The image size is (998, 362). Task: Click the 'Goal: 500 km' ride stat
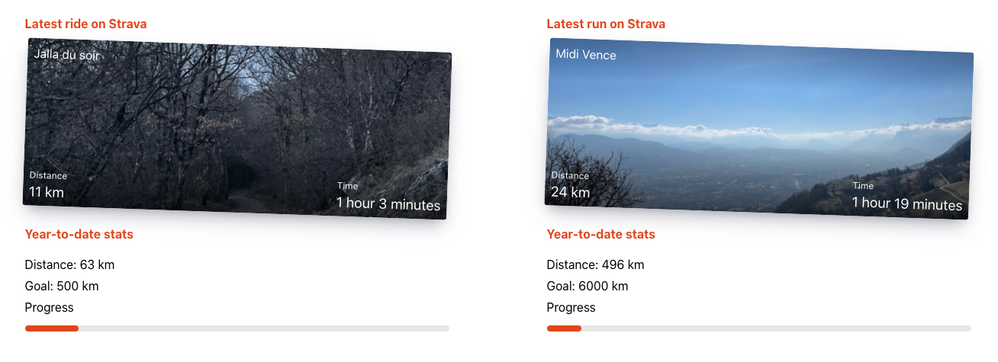[62, 287]
